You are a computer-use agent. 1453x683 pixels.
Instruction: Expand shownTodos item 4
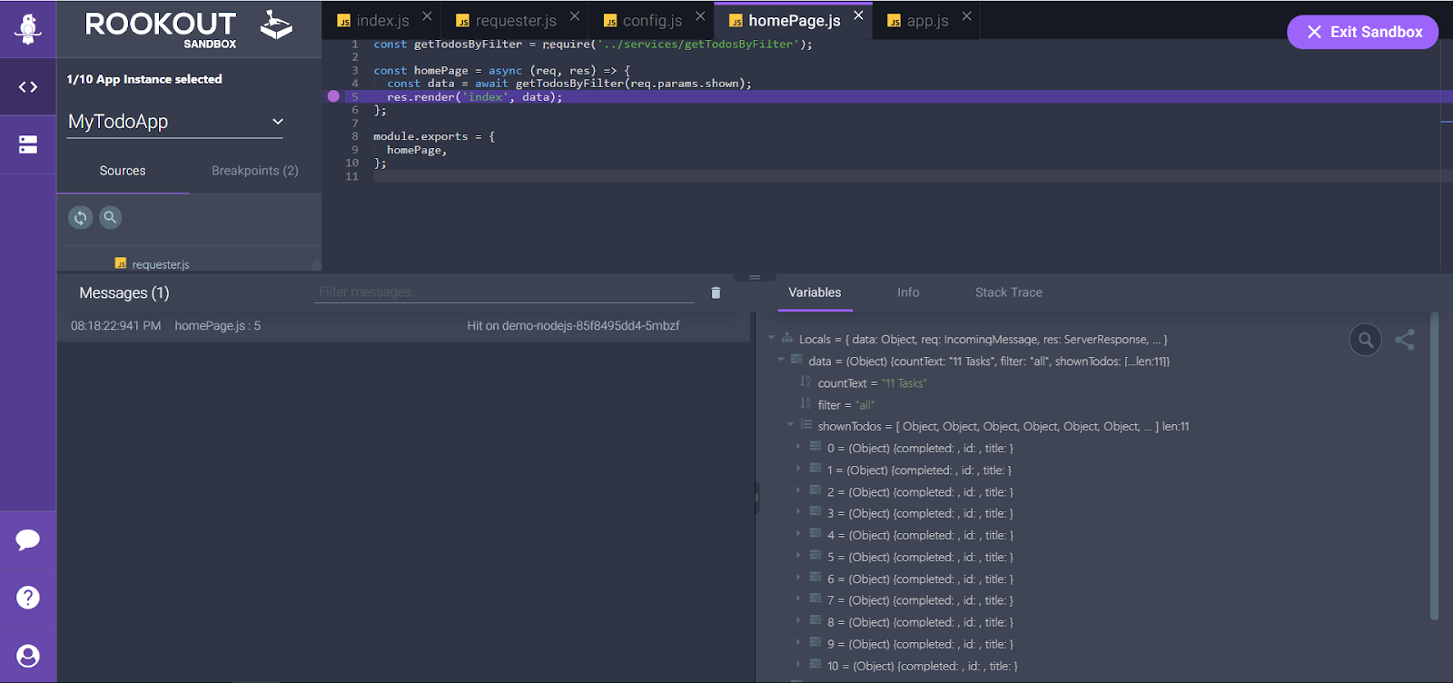798,534
